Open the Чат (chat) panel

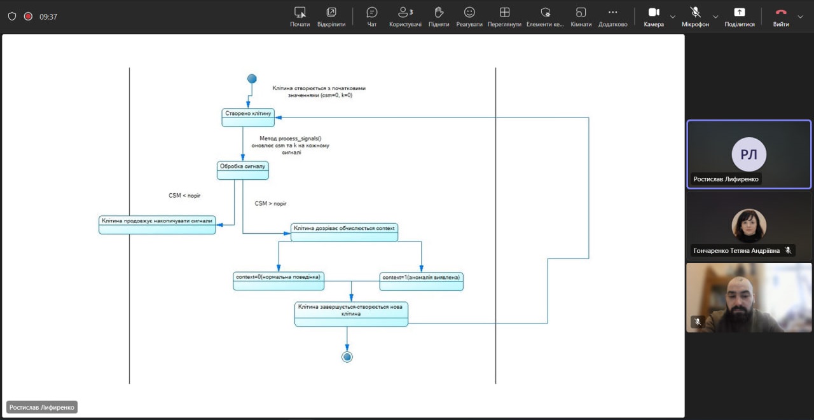[x=372, y=17]
